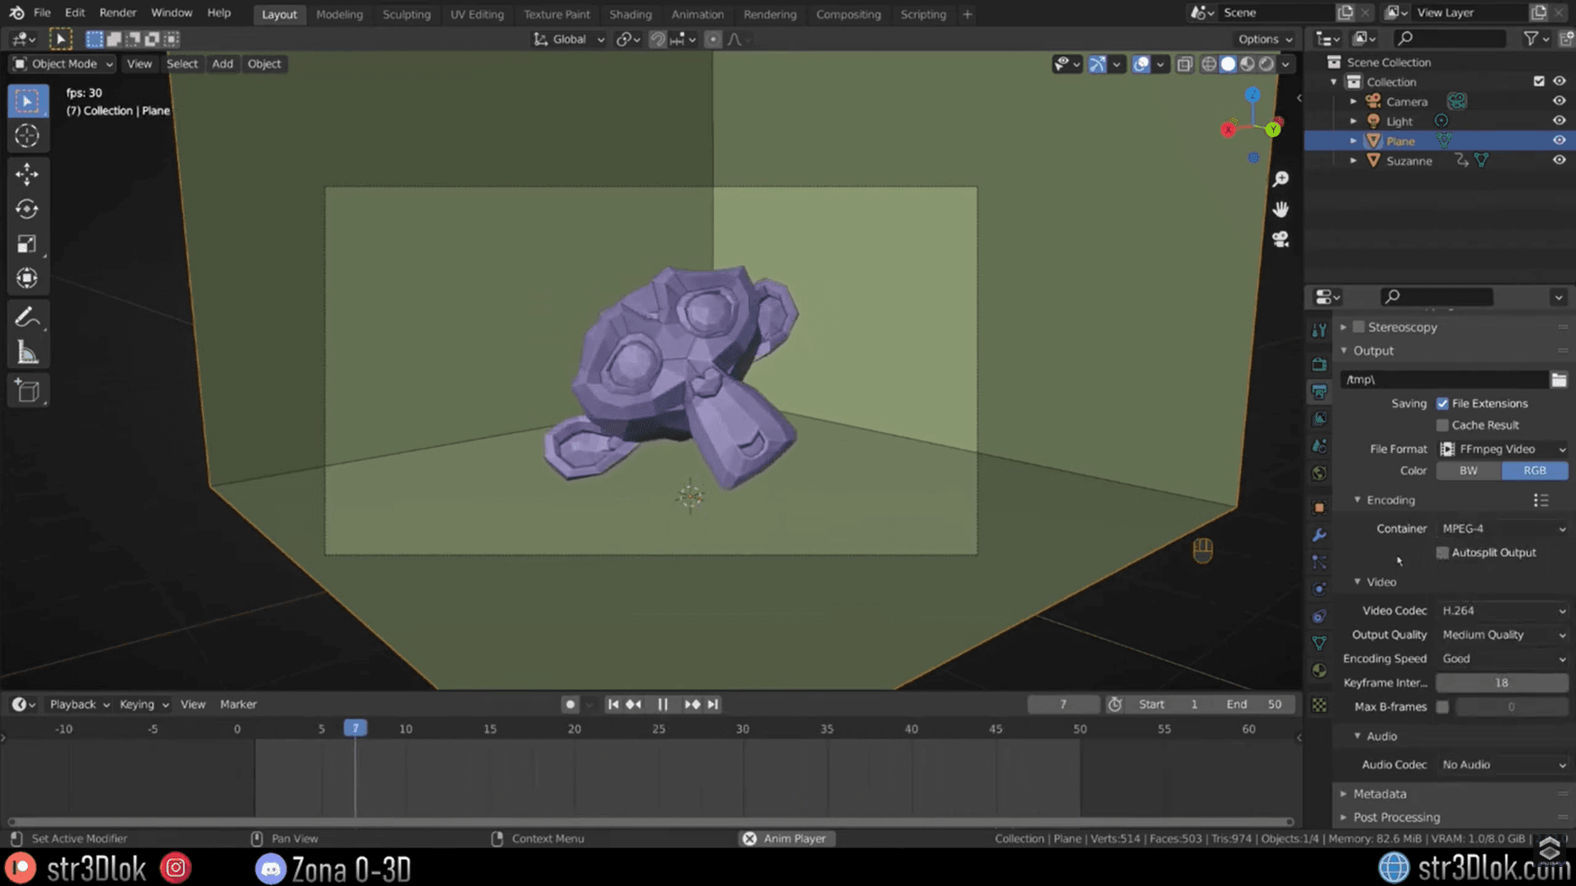Open the Options button in header
This screenshot has height=886, width=1576.
click(x=1265, y=39)
